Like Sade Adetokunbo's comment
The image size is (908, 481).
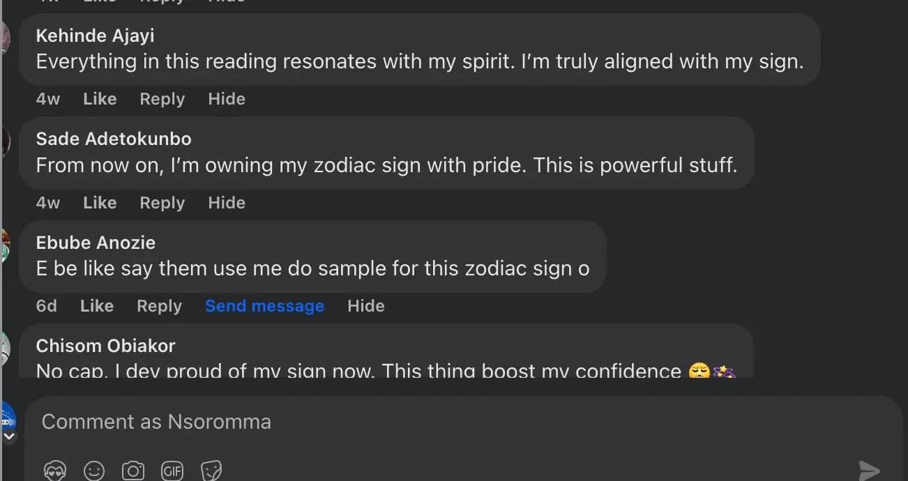coord(99,202)
